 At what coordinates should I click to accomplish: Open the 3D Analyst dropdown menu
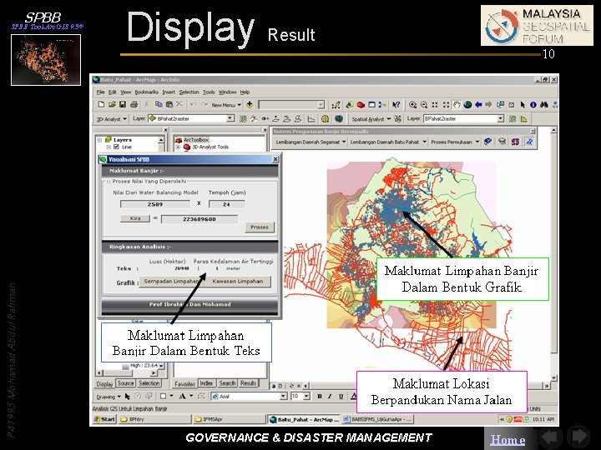112,119
